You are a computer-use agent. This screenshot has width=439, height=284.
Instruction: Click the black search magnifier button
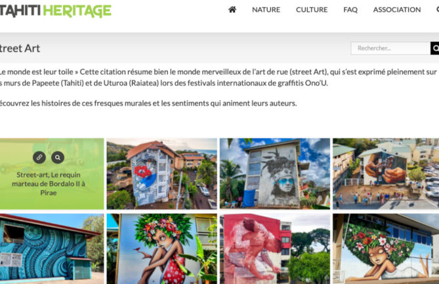click(x=435, y=48)
